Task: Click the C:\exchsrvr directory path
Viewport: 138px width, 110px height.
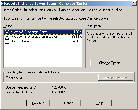Action: [14, 78]
